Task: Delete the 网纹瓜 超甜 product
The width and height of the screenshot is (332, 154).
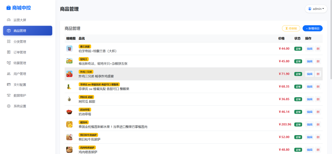Action: 318,99
